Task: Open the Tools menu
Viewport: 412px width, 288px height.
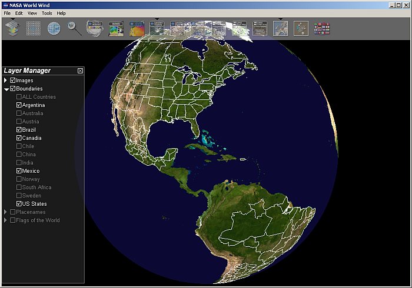Action: (46, 13)
